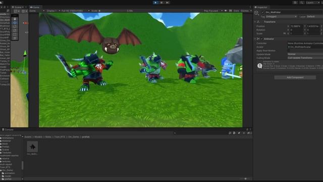
Task: Open the Play Focused dropdown
Action: [x=213, y=11]
